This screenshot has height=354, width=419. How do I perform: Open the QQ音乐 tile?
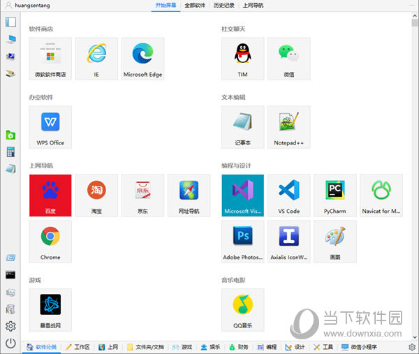242,310
